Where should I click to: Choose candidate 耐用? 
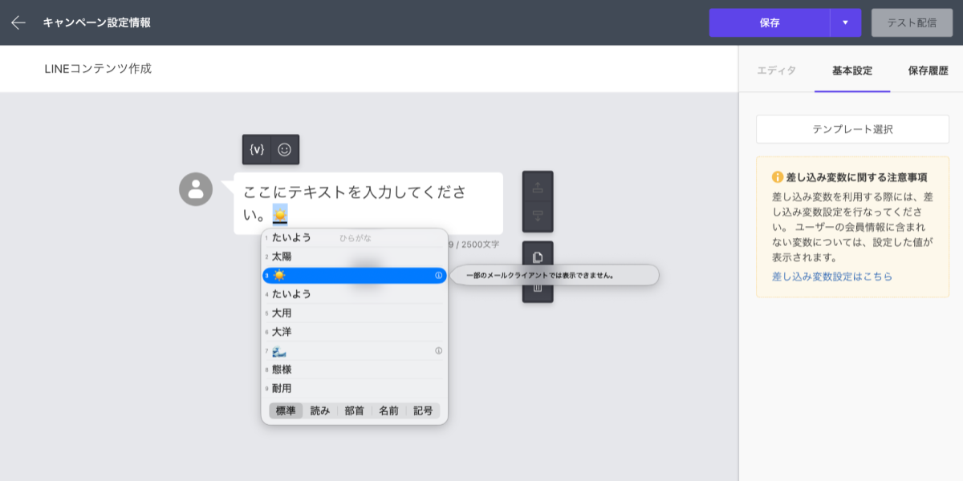point(355,388)
